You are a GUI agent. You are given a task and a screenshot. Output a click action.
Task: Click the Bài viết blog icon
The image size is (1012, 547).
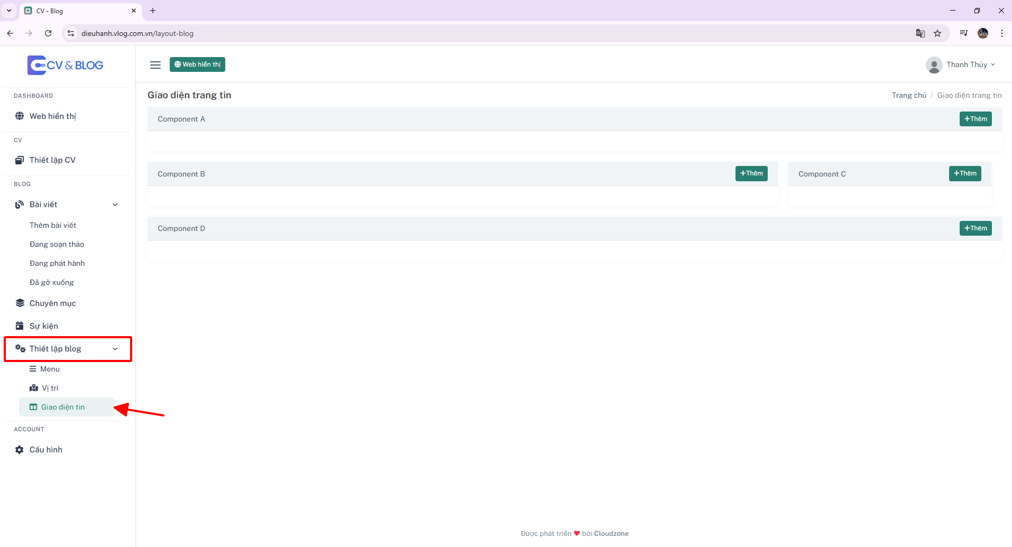tap(20, 205)
